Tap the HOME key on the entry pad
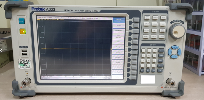 click(161, 55)
